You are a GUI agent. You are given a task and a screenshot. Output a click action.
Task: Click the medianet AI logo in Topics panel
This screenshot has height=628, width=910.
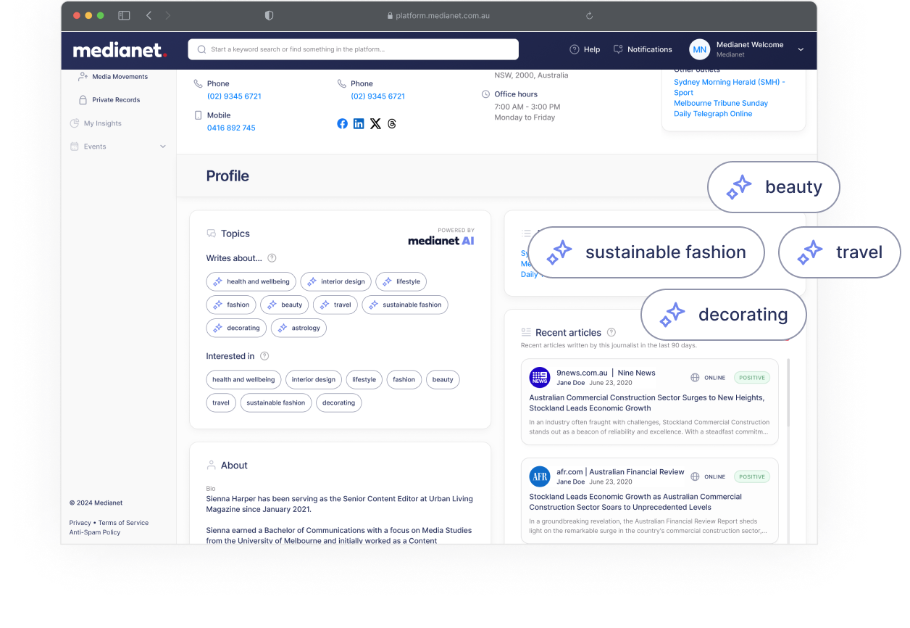(x=441, y=240)
